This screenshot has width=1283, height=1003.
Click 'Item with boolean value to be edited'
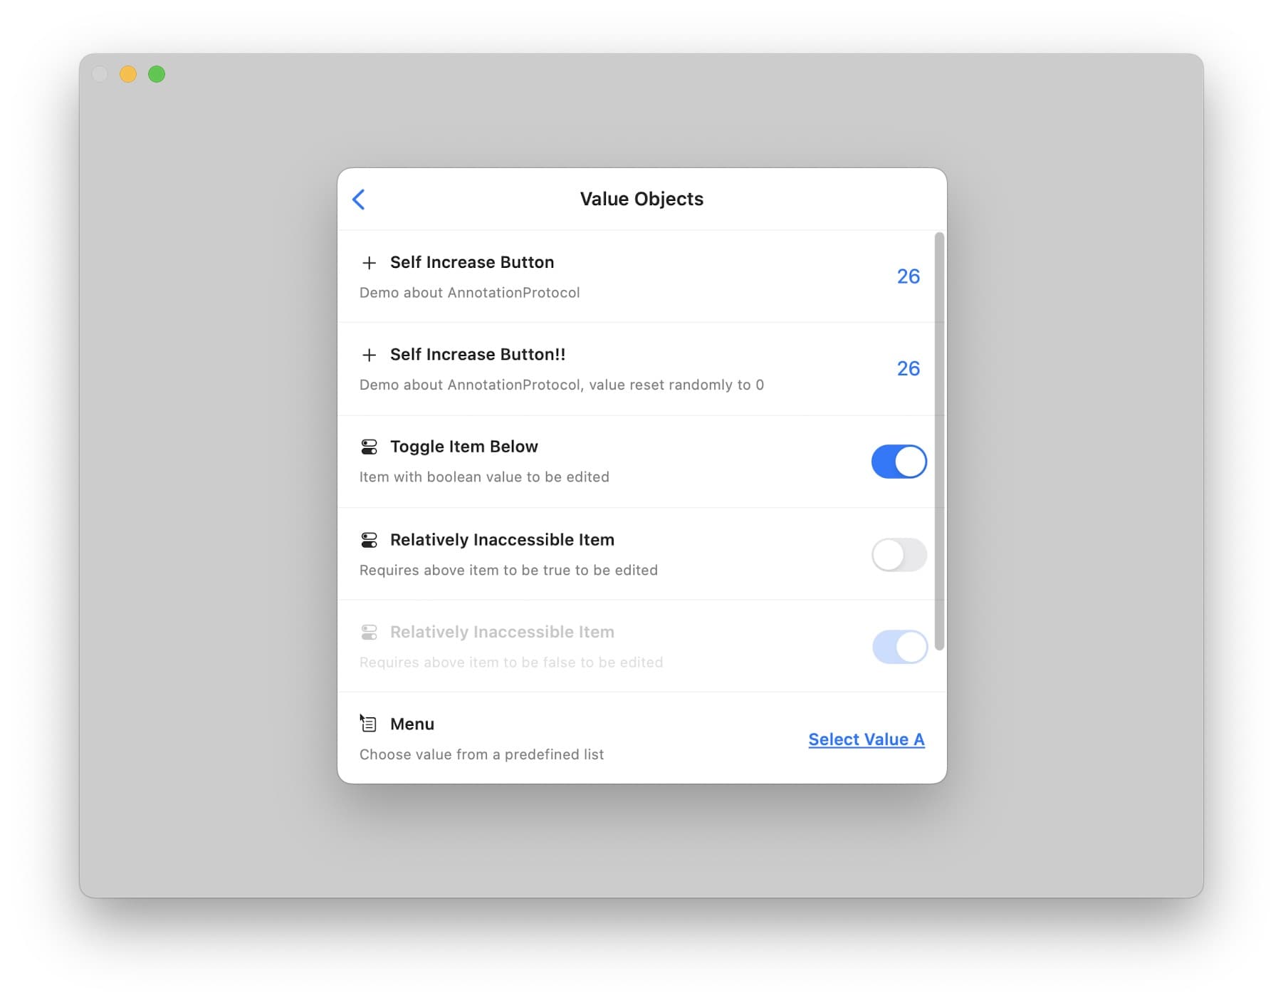(x=484, y=477)
